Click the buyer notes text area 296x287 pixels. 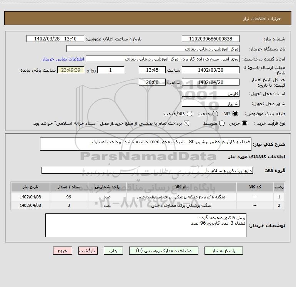pyautogui.click(x=146, y=225)
